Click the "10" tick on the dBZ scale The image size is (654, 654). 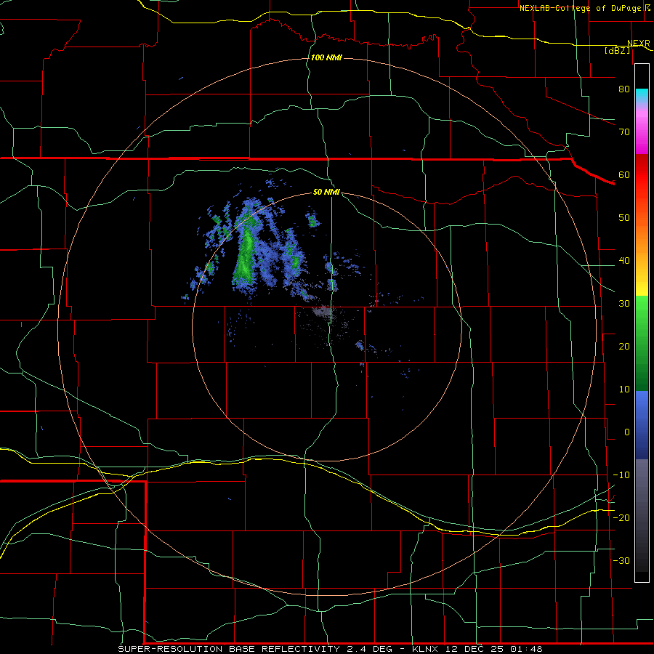[x=624, y=389]
